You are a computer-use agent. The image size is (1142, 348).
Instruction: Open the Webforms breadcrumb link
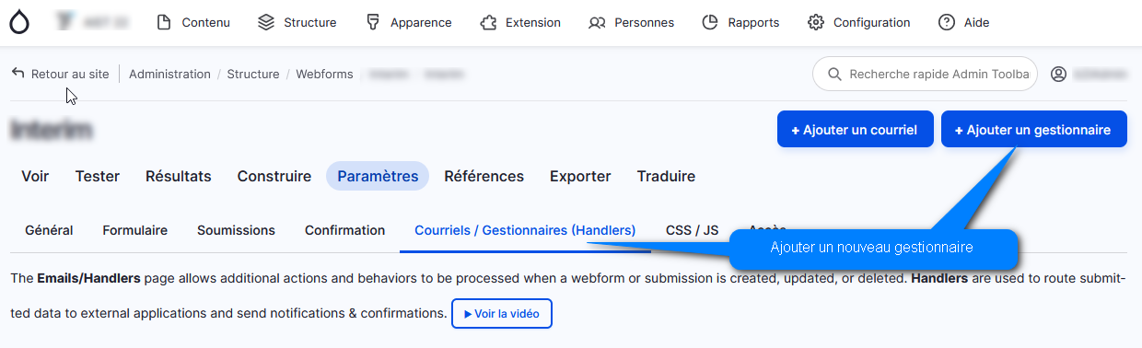pyautogui.click(x=324, y=74)
